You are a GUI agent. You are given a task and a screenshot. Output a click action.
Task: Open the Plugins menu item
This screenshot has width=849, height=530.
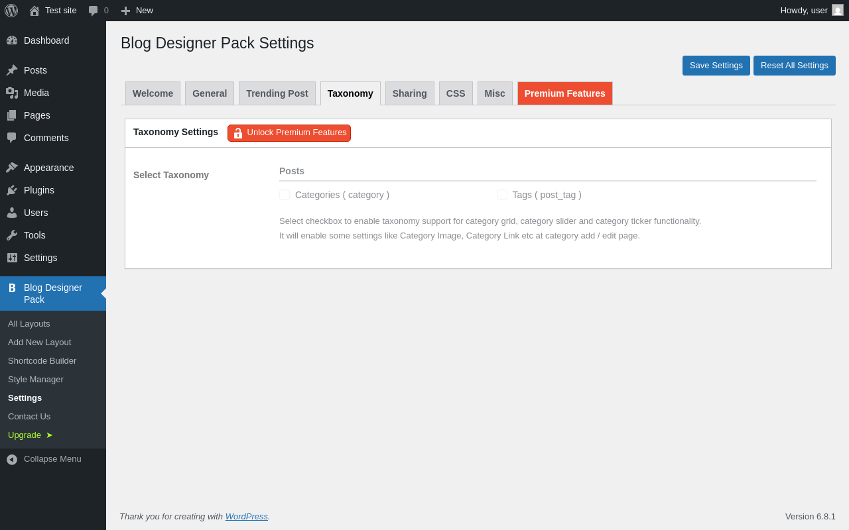[x=53, y=190]
